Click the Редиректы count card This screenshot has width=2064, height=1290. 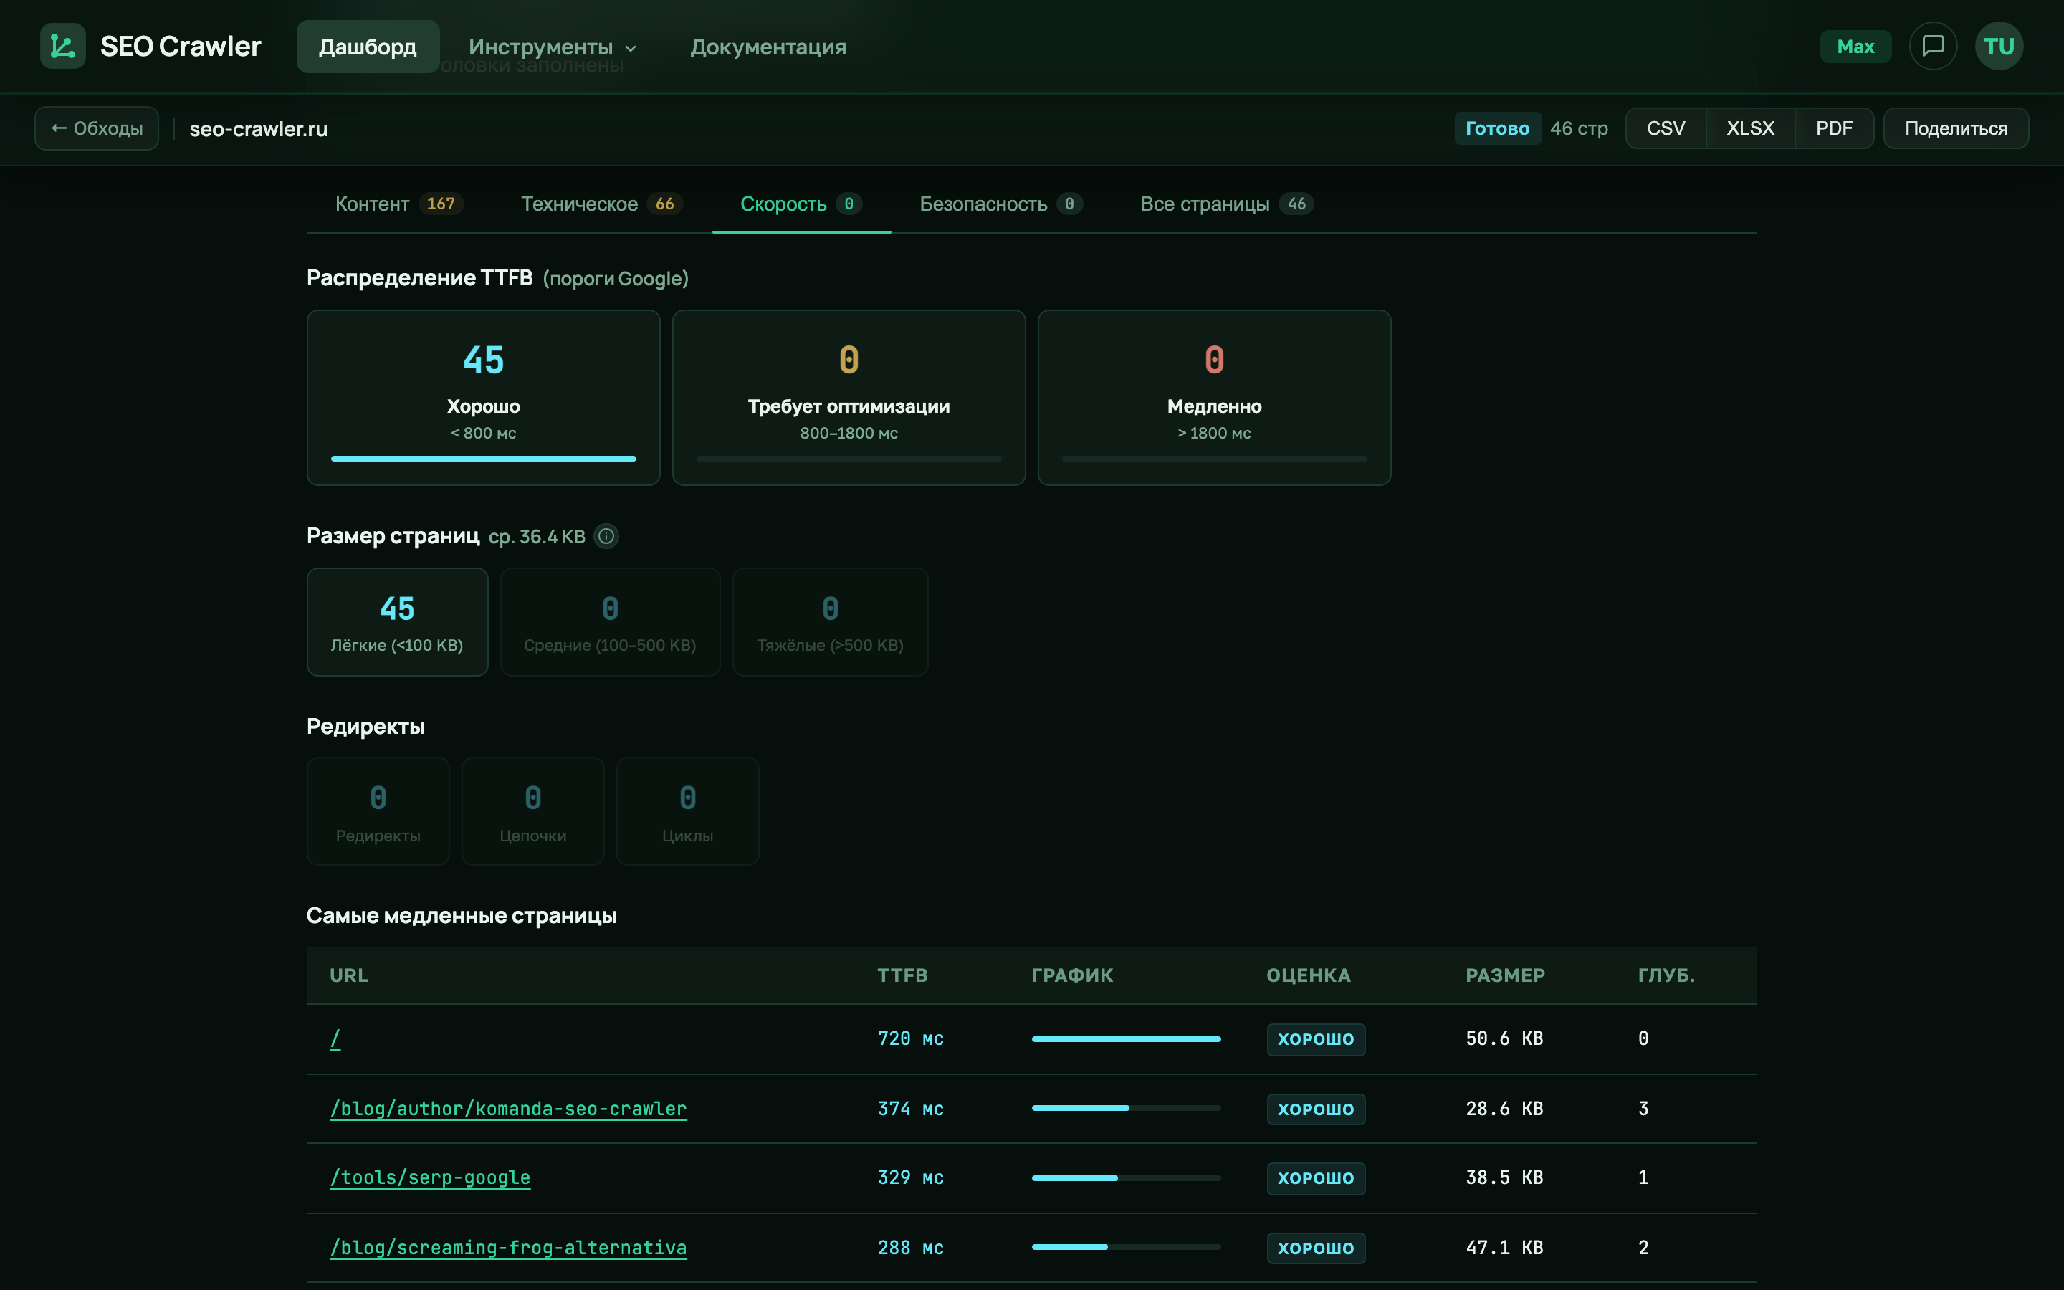(378, 811)
